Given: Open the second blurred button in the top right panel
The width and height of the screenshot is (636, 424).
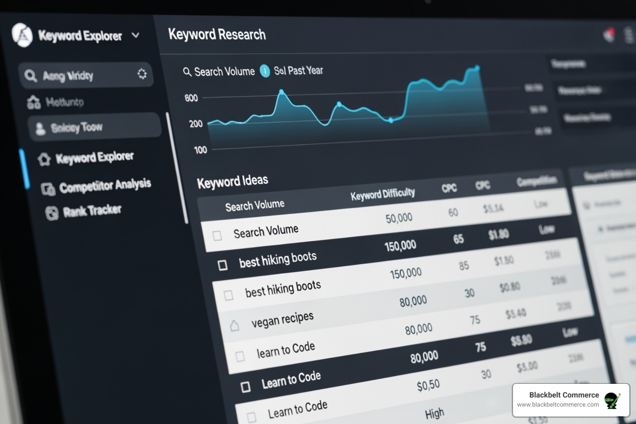Looking at the screenshot, I should 596,90.
